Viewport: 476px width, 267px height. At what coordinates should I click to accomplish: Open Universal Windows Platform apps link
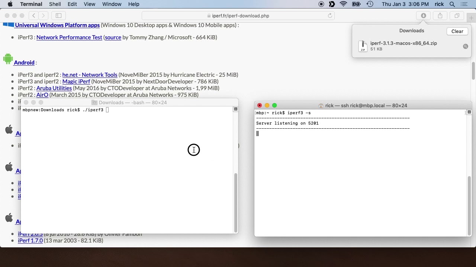pyautogui.click(x=57, y=25)
